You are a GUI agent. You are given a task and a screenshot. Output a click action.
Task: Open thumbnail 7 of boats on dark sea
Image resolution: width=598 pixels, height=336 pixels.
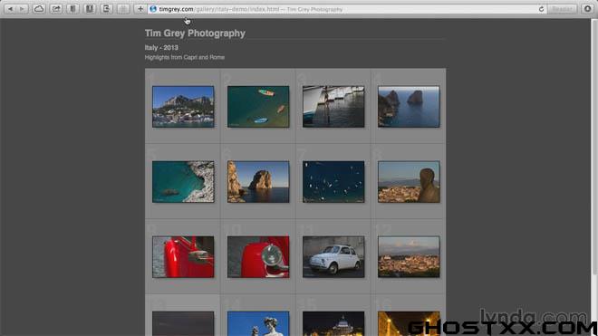click(x=333, y=181)
